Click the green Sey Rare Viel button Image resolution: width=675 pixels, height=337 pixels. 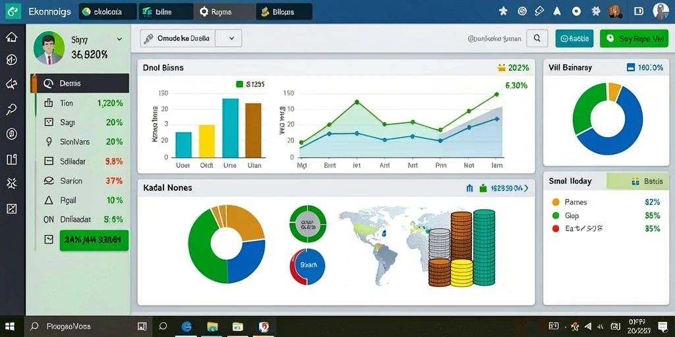pyautogui.click(x=634, y=38)
